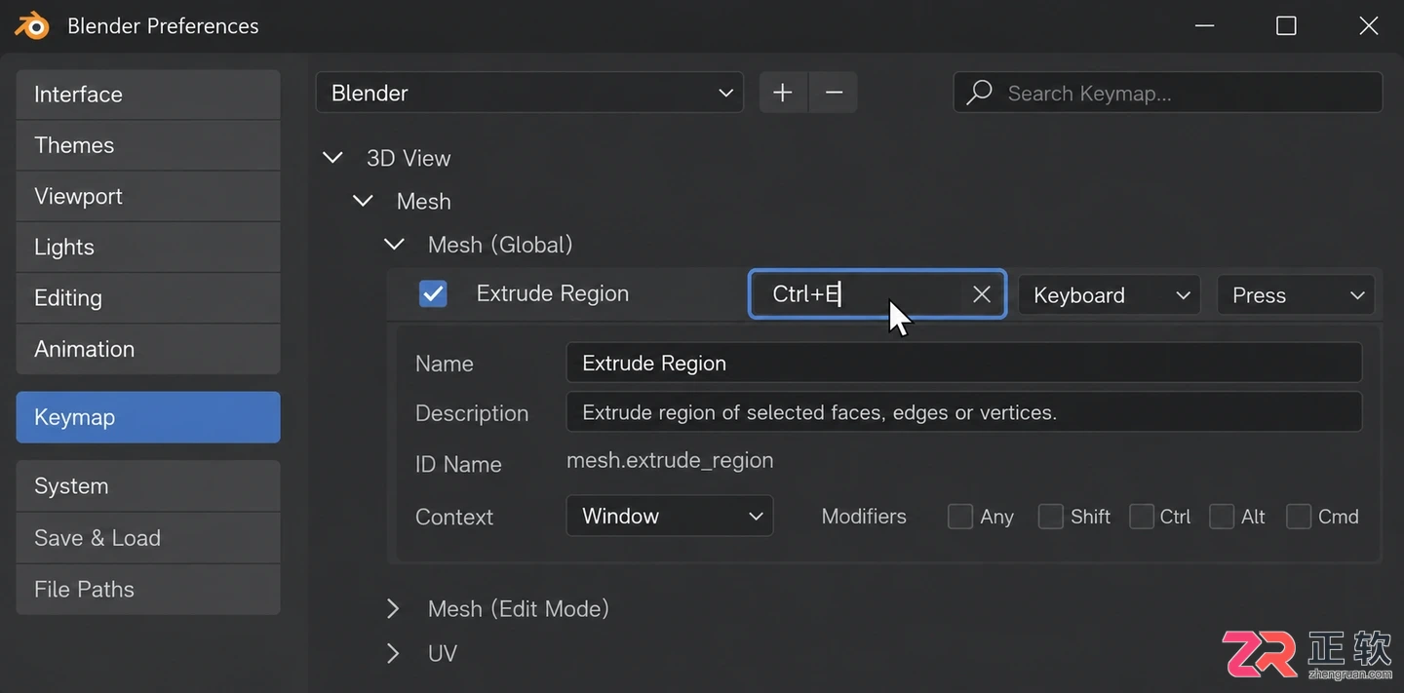The height and width of the screenshot is (693, 1404).
Task: Maximize the Blender Preferences window
Action: [1286, 26]
